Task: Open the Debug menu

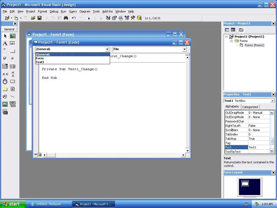Action: 54,11
